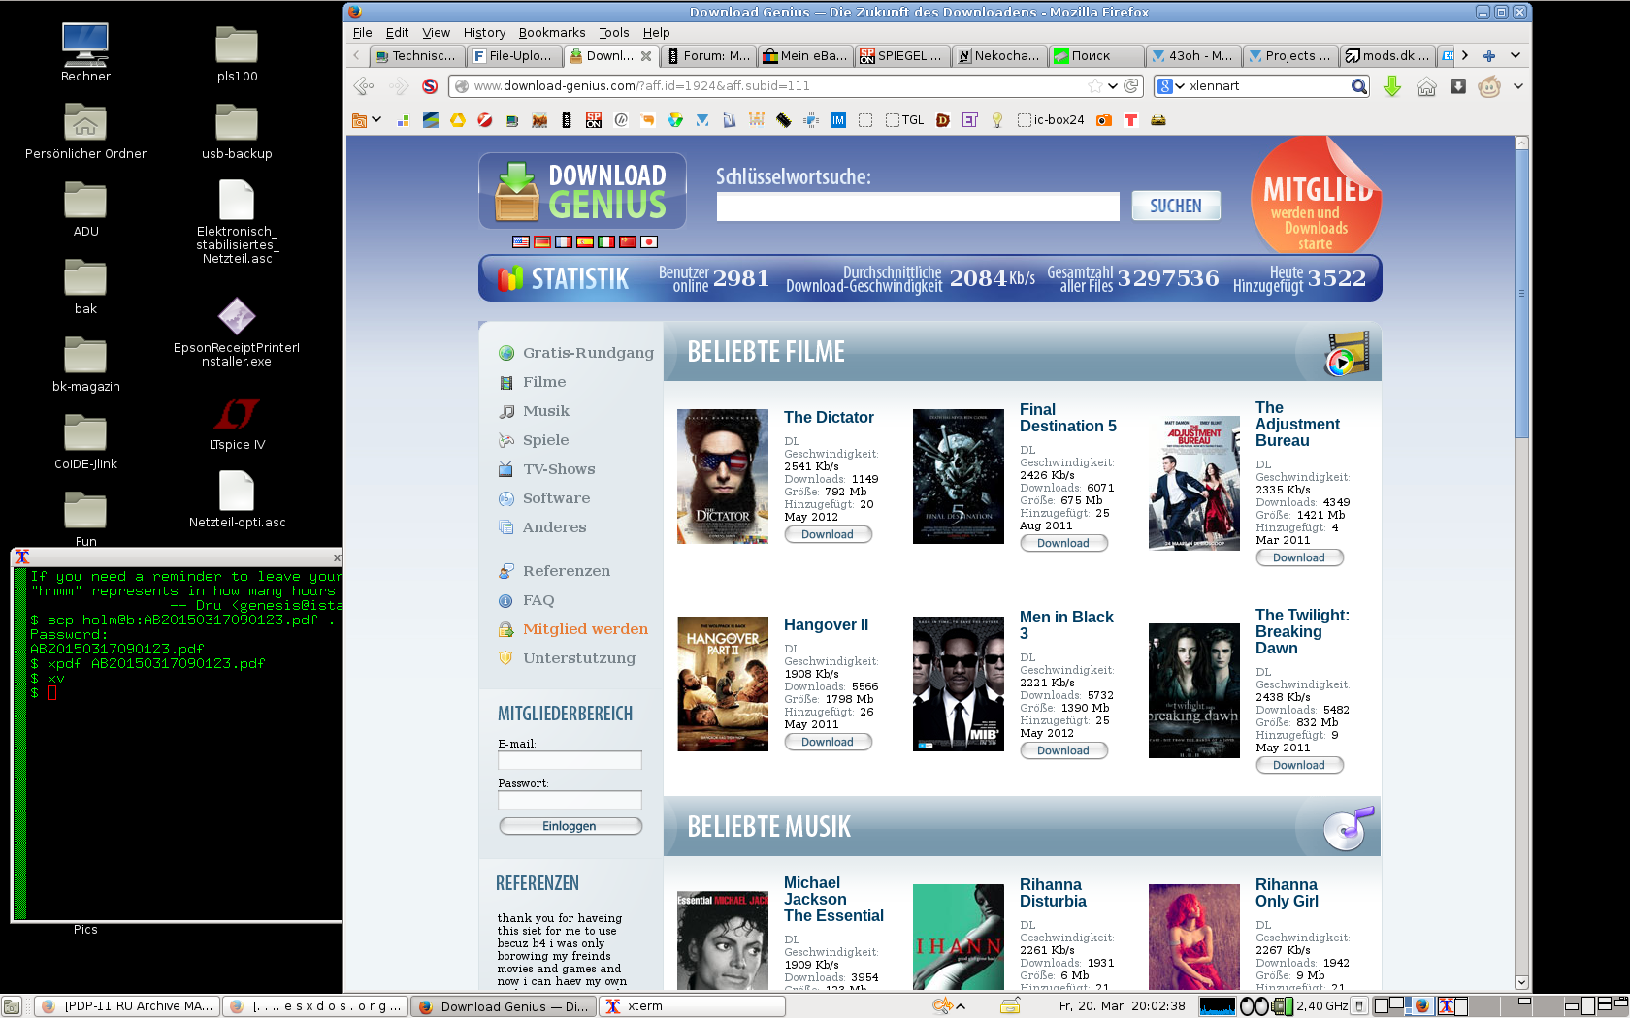This screenshot has width=1630, height=1018.
Task: Click the Firefox page vertical scrollbar thumb
Action: point(1521,293)
